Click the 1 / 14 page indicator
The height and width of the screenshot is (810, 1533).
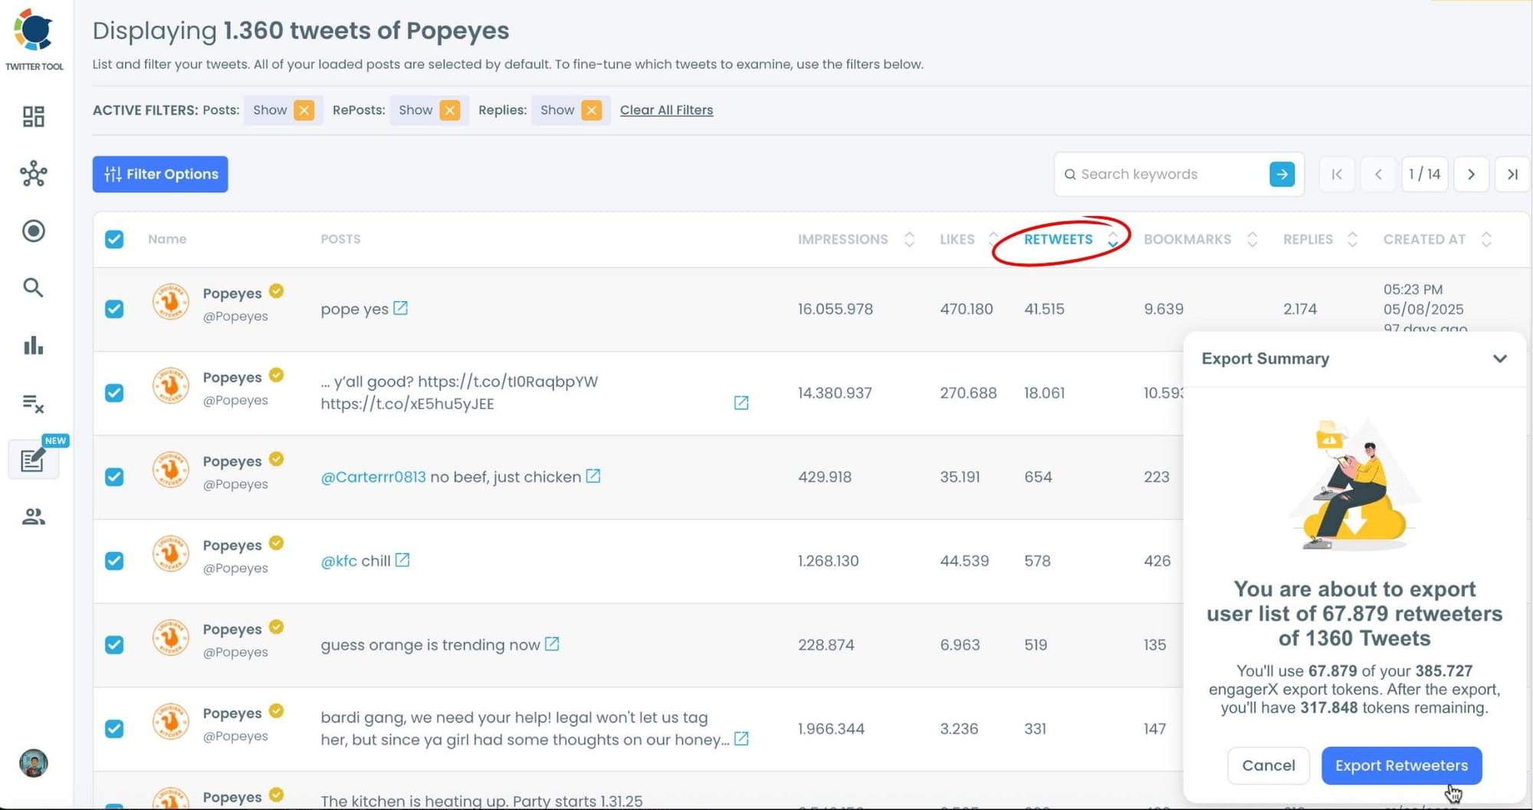[1424, 174]
